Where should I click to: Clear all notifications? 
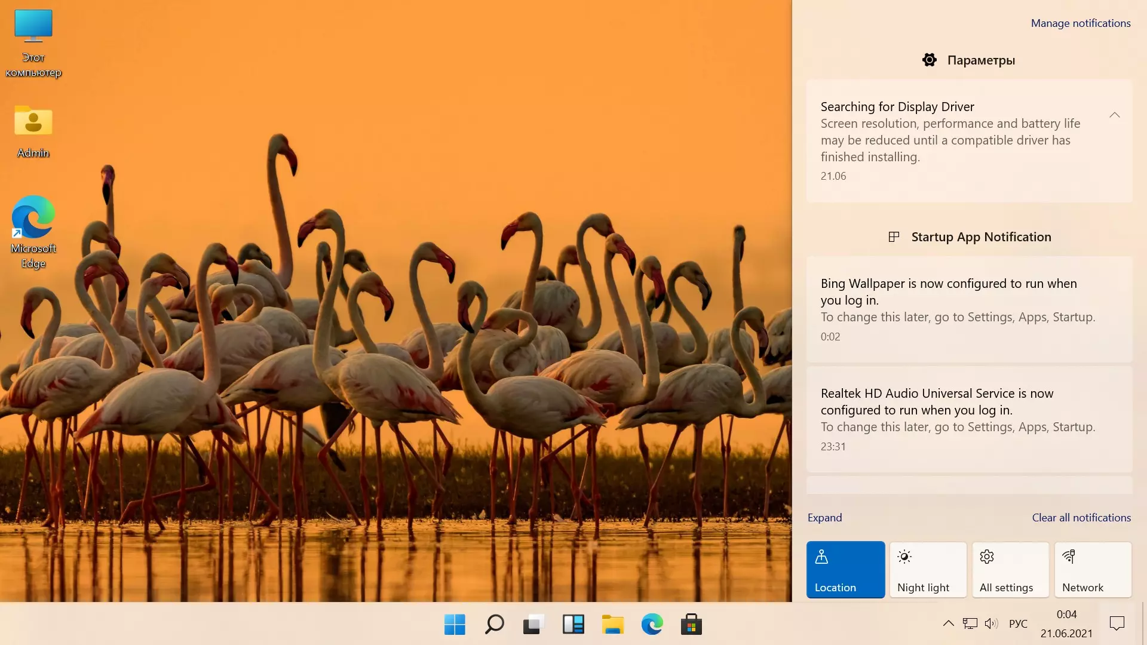[x=1081, y=518]
